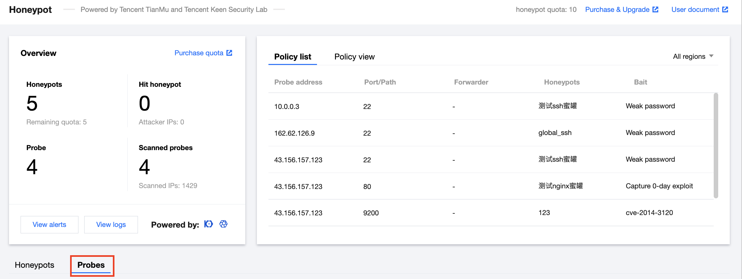Screen dimensions: 742x279
Task: Click the Purchase quota external-link icon
Action: click(x=229, y=53)
